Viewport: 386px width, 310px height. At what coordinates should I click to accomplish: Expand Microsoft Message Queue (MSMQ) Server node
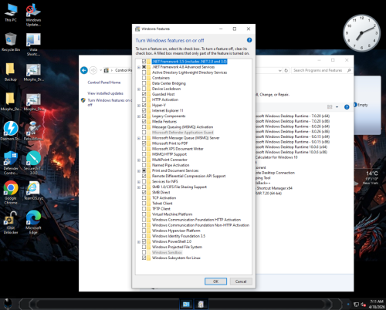[139, 138]
